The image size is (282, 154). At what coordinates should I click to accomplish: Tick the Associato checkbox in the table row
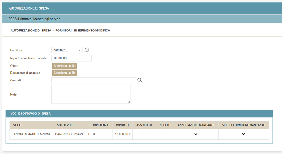coord(144,134)
